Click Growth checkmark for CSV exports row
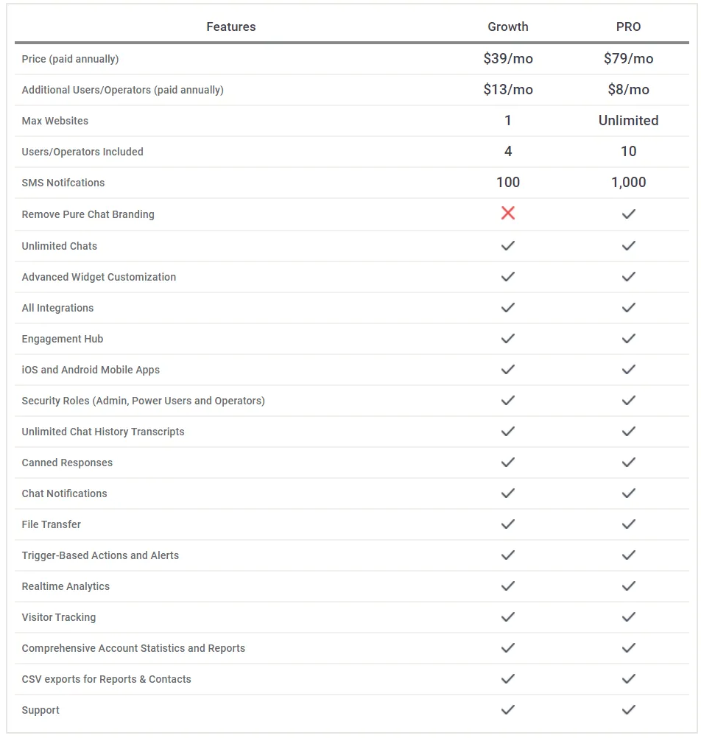 pyautogui.click(x=507, y=678)
